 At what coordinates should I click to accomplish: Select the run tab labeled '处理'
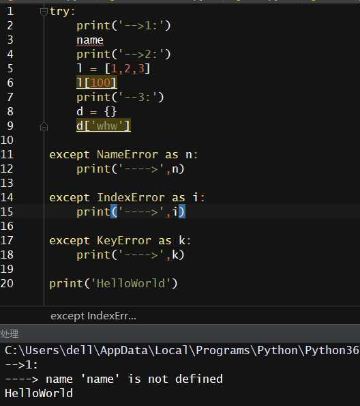10,334
